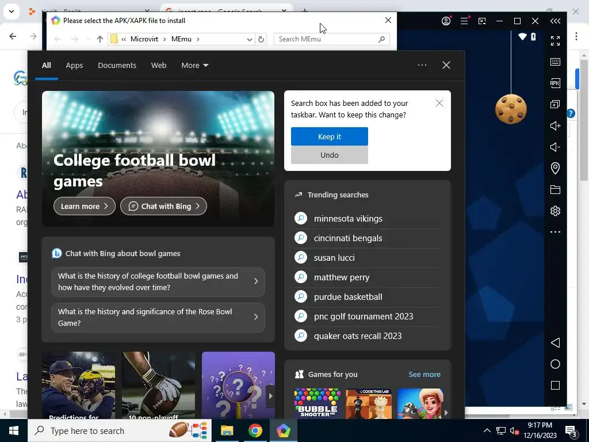Click Keep it button
The height and width of the screenshot is (442, 589).
pyautogui.click(x=330, y=136)
